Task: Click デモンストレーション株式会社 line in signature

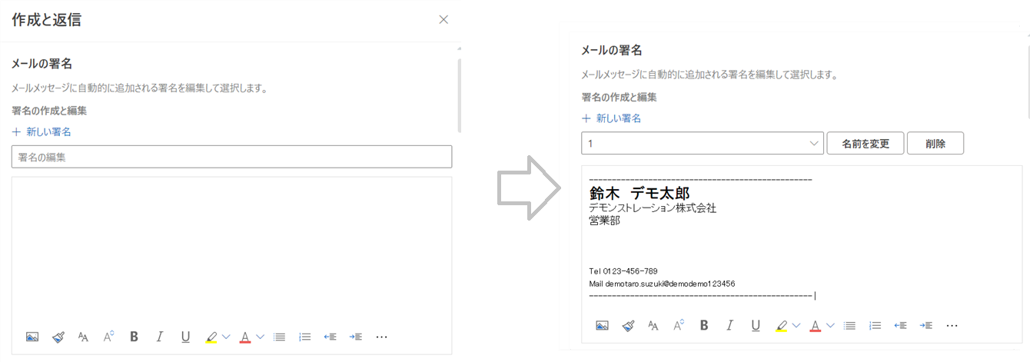Action: click(x=653, y=208)
